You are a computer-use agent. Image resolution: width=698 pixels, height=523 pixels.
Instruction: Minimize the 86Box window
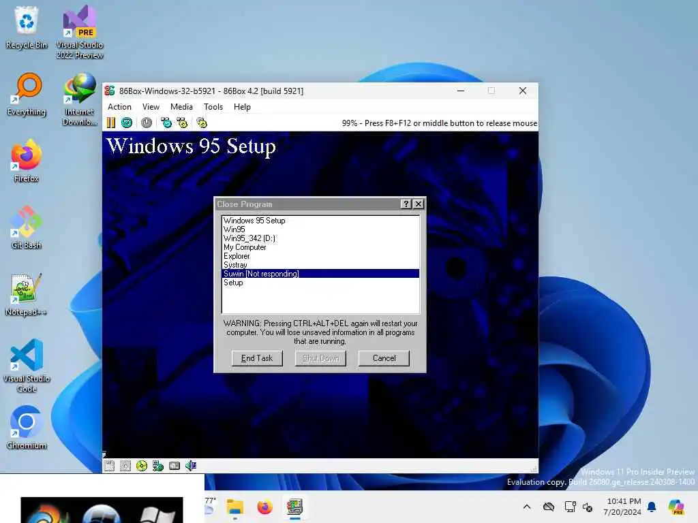pos(461,91)
